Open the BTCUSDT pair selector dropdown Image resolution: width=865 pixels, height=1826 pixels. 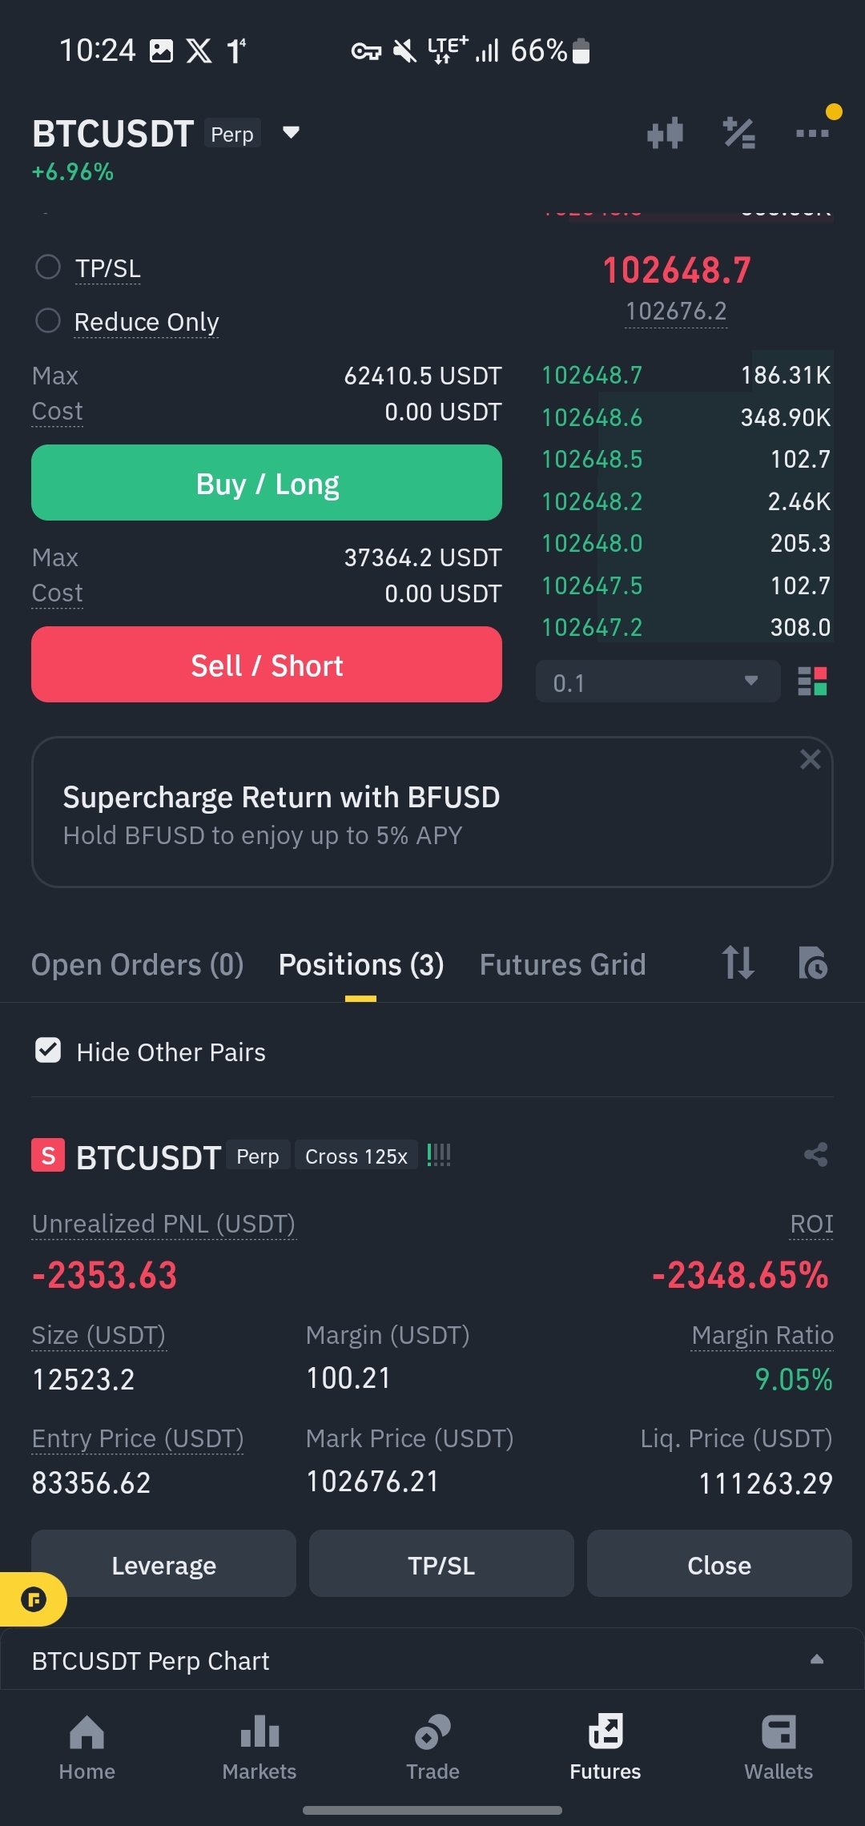point(292,132)
